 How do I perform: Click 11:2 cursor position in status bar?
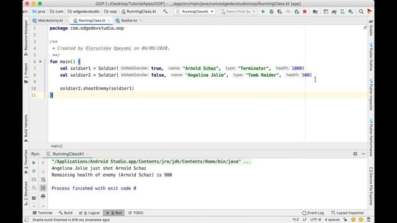[296, 220]
